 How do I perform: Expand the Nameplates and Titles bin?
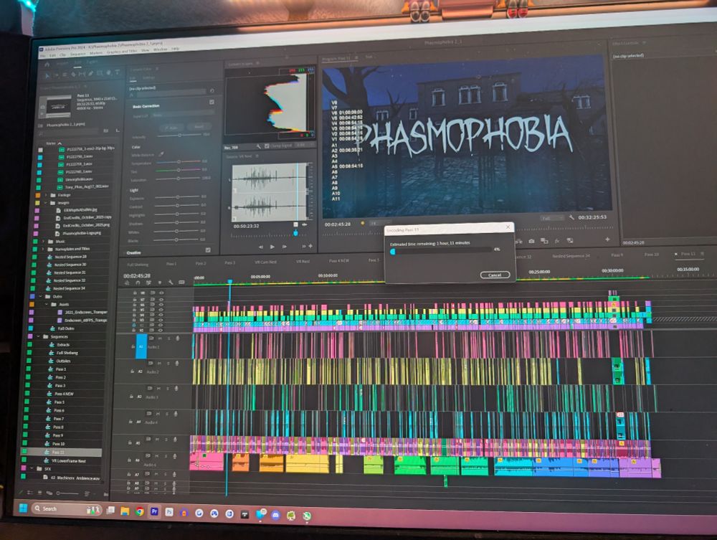44,249
